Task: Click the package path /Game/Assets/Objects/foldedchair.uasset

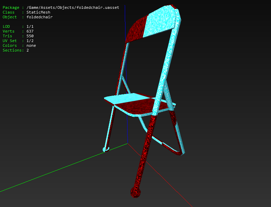Action: pyautogui.click(x=73, y=7)
